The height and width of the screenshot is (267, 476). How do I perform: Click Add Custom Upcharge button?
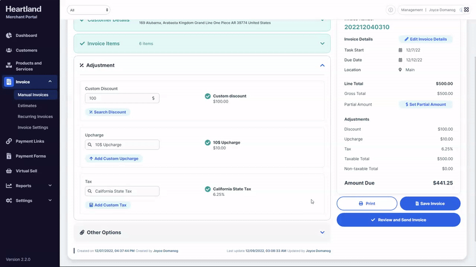[114, 158]
